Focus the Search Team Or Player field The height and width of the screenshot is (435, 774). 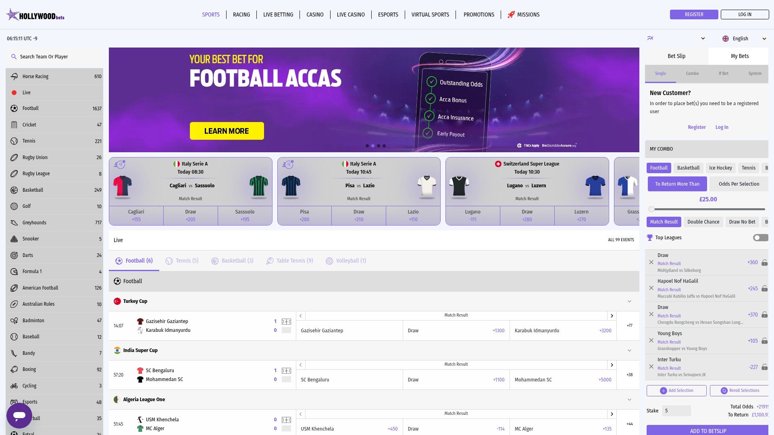(x=54, y=57)
